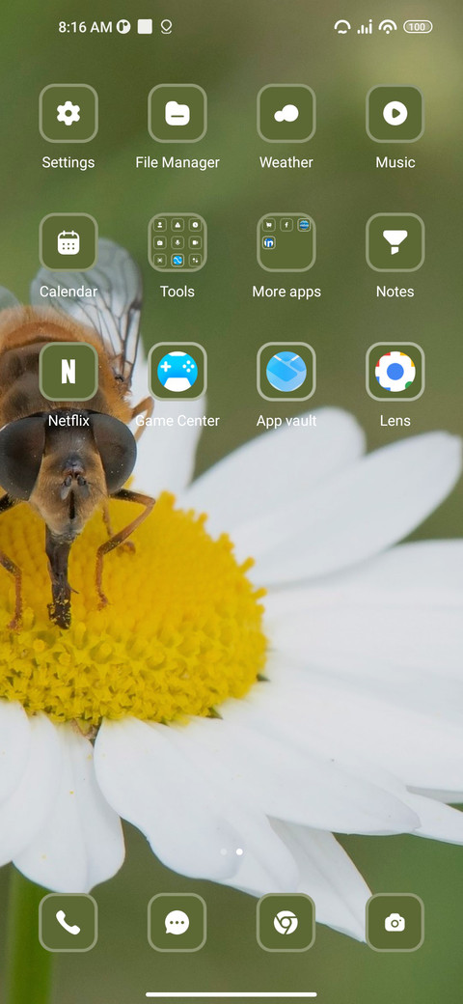Tap the "App vault" label
Screen dimensions: 463x1004
[286, 421]
